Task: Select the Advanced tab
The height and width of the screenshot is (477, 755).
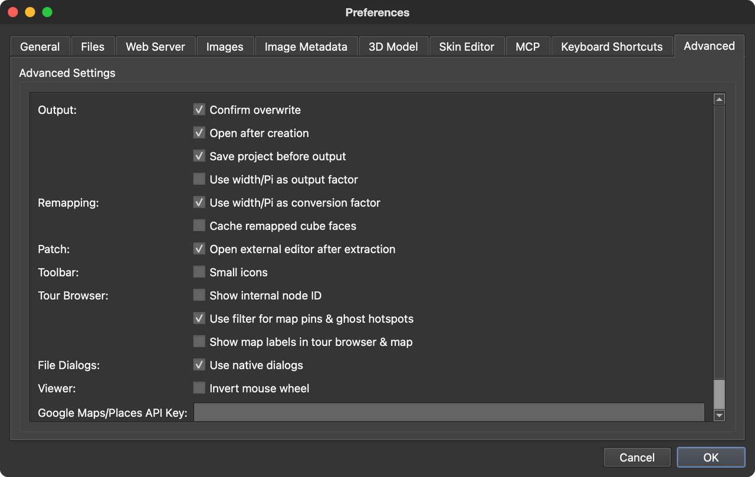Action: tap(710, 46)
